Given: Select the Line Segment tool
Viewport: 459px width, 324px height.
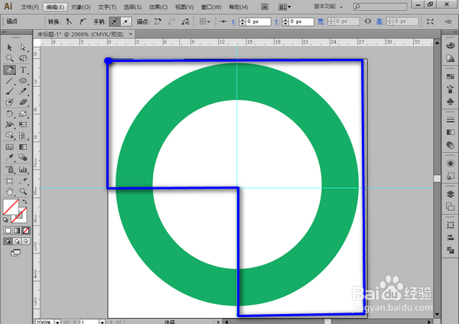Looking at the screenshot, I should (x=9, y=81).
